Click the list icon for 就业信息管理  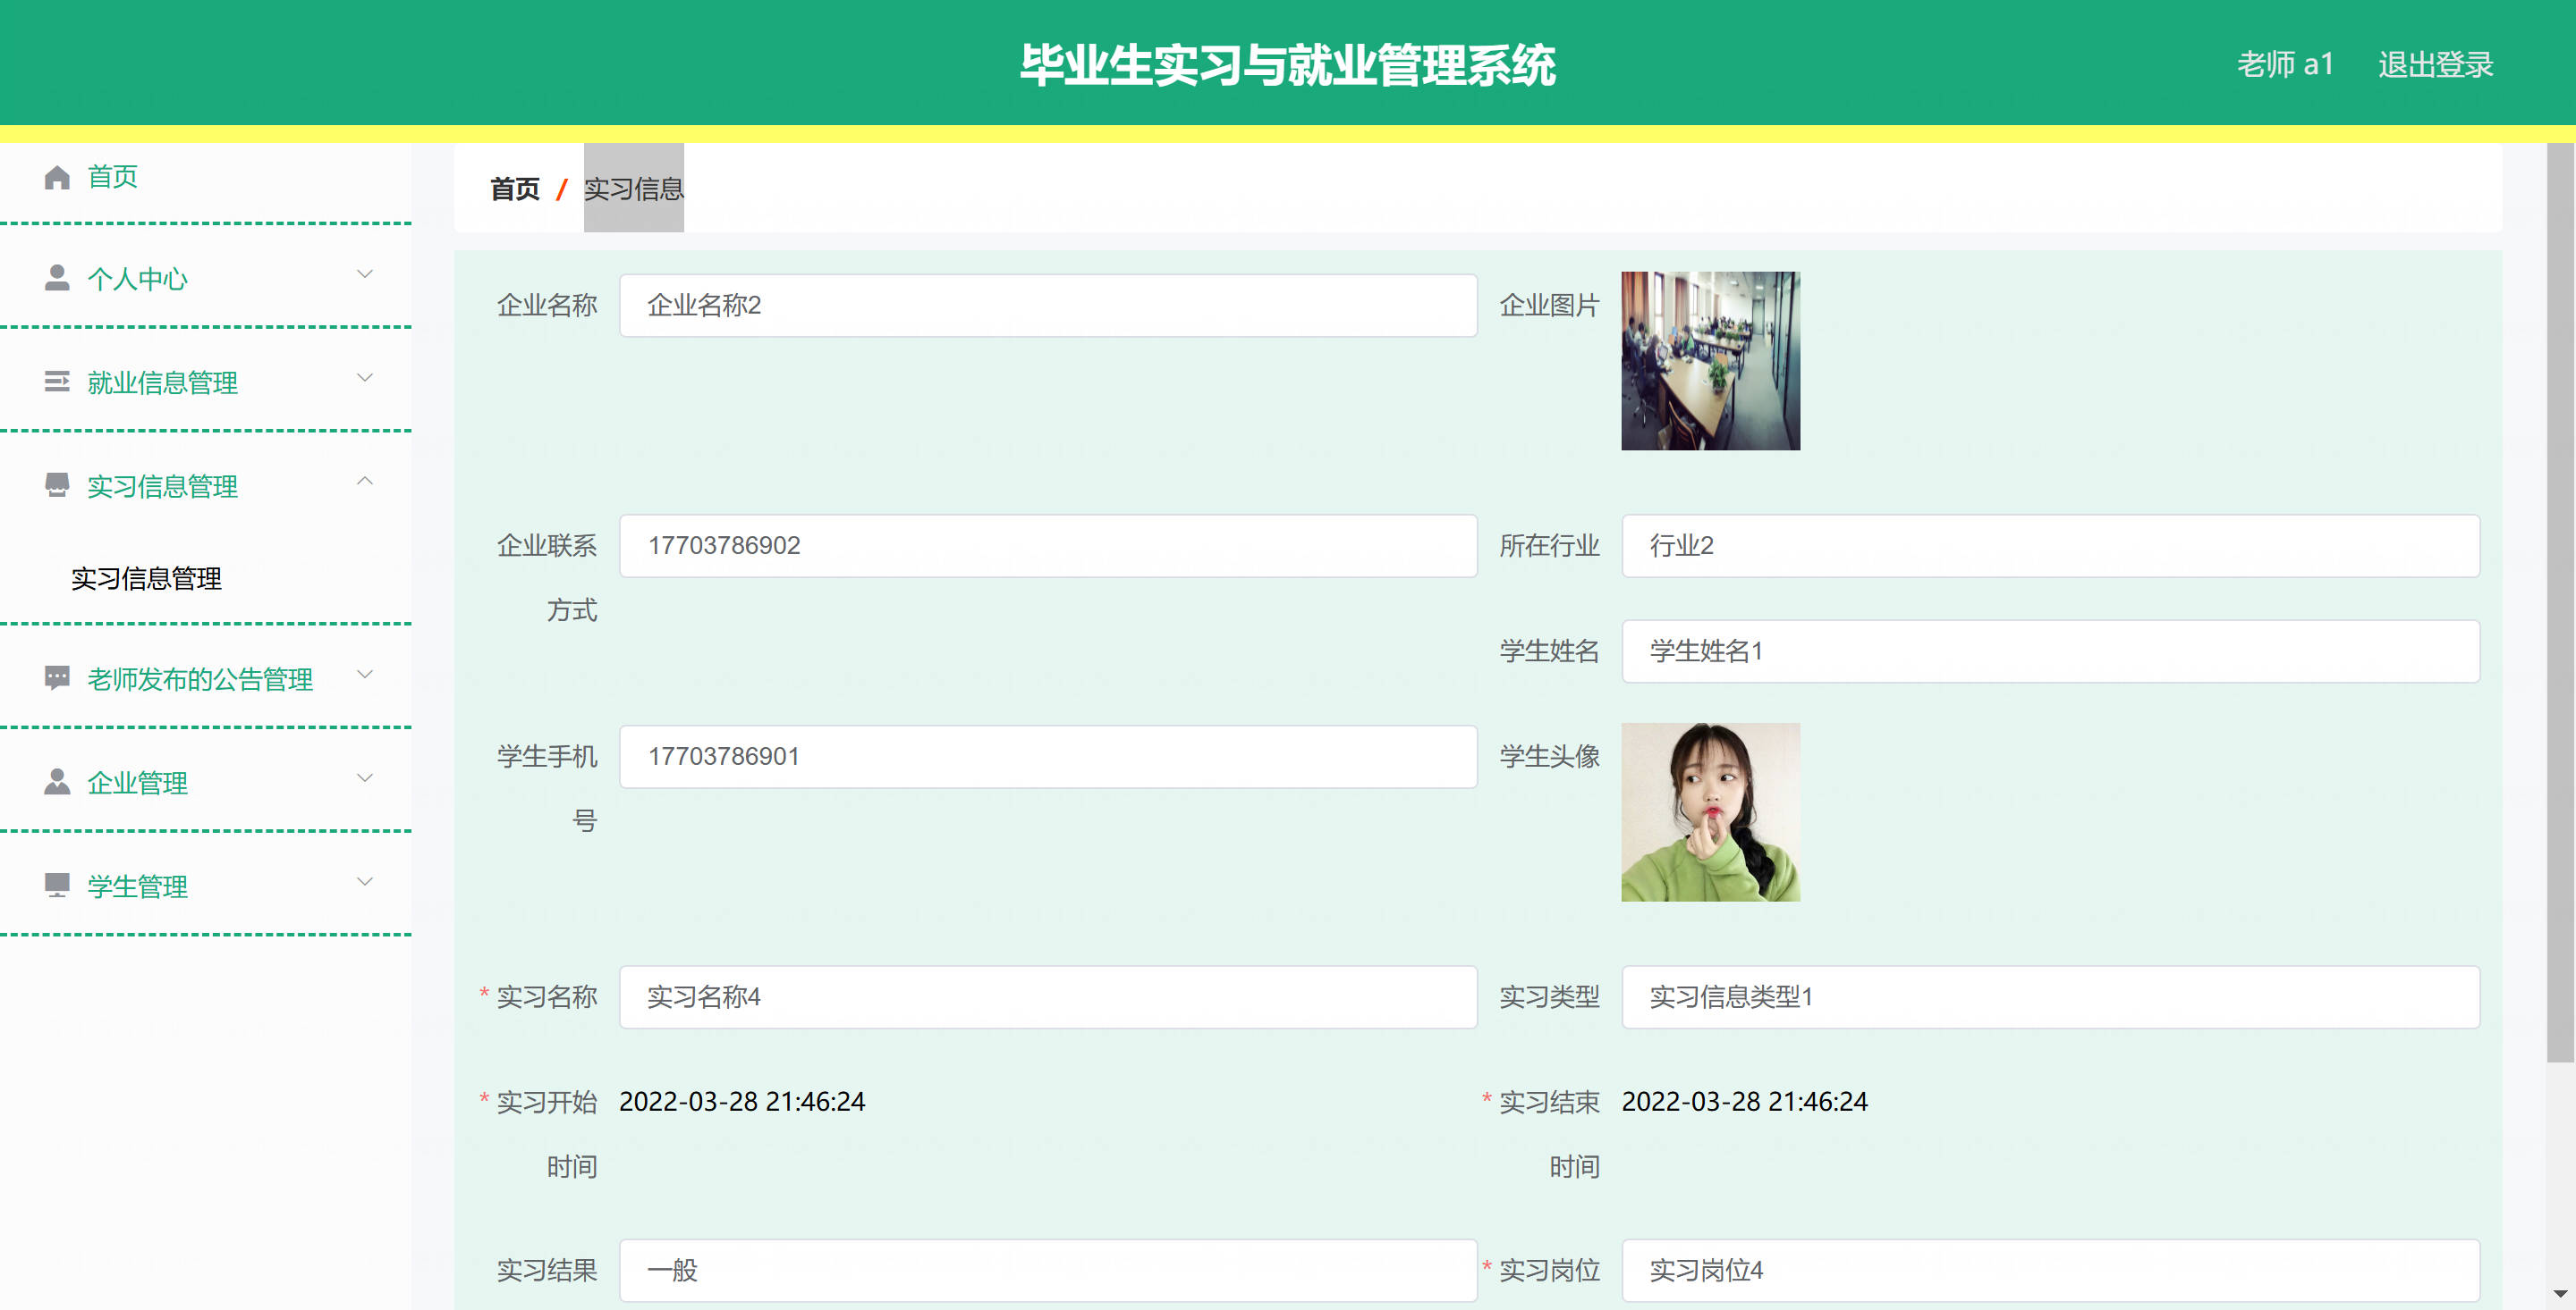coord(57,382)
